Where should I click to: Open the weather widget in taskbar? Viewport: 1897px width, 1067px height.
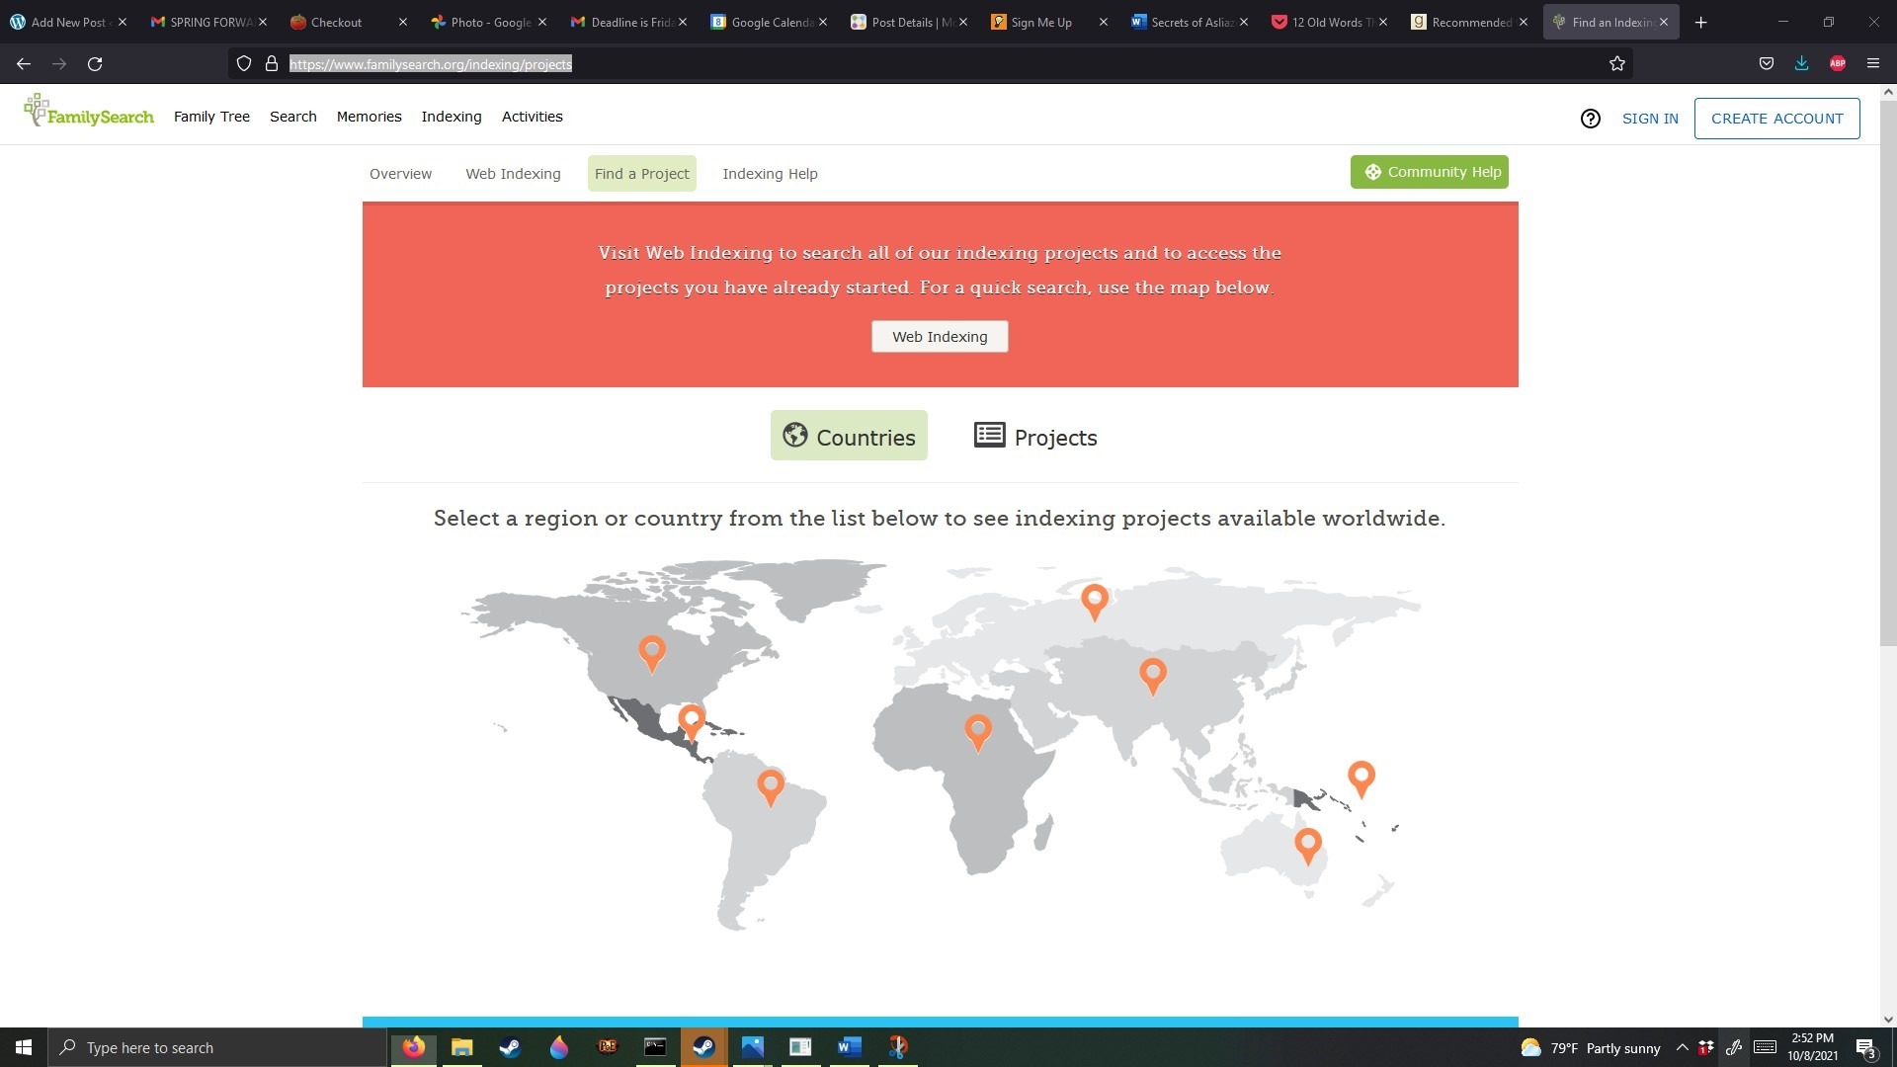tap(1591, 1048)
